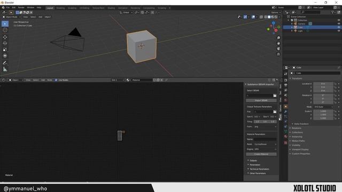Select the Transform tool
The width and height of the screenshot is (342, 192).
point(5,56)
